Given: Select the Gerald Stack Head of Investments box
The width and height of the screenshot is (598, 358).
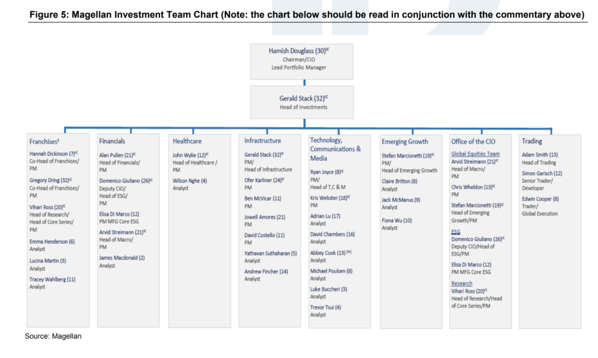Looking at the screenshot, I should point(303,102).
